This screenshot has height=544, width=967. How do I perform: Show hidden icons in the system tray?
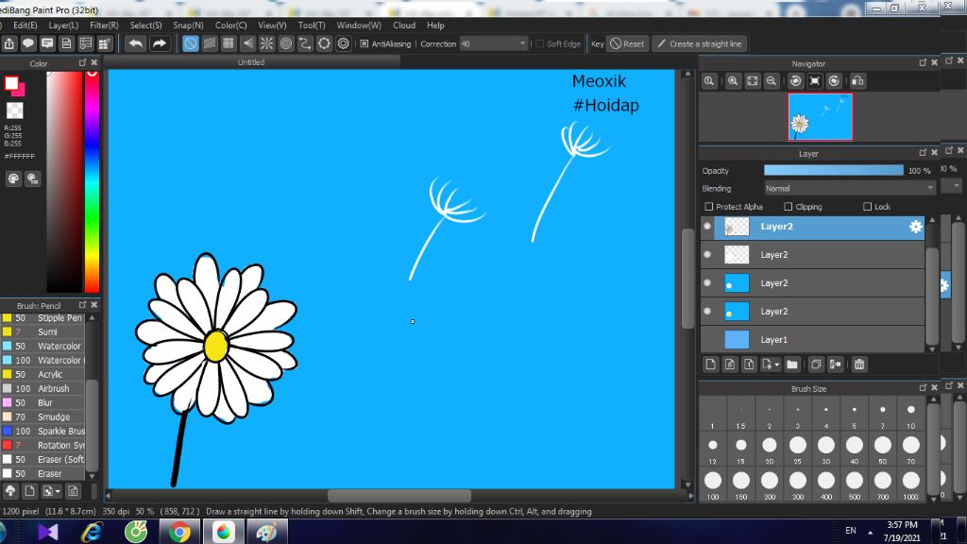click(x=870, y=532)
